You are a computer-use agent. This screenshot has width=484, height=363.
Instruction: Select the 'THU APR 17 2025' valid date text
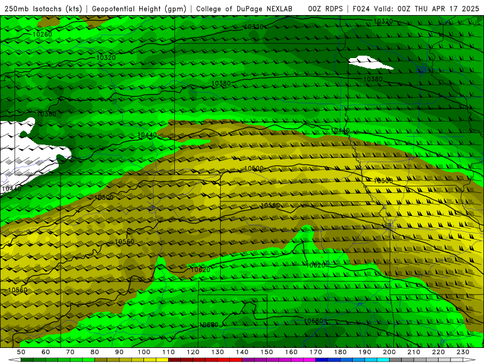click(x=447, y=9)
